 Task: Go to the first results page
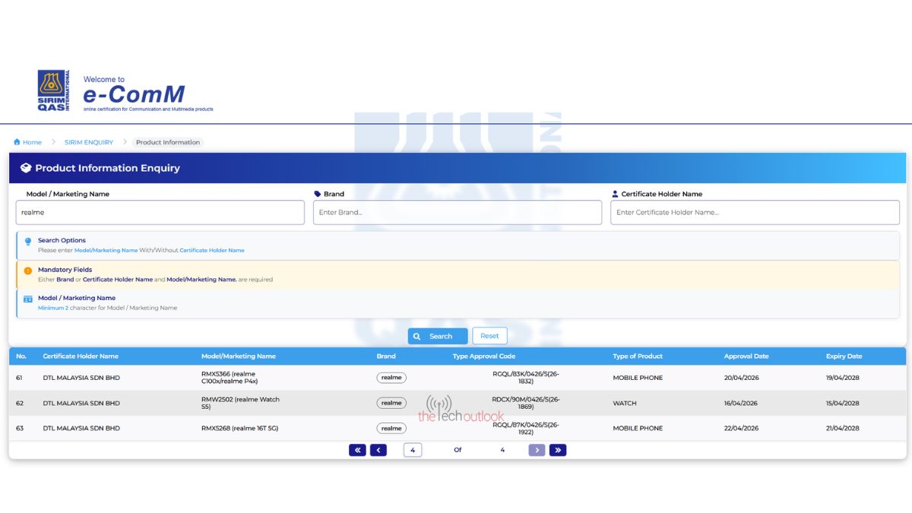(357, 450)
